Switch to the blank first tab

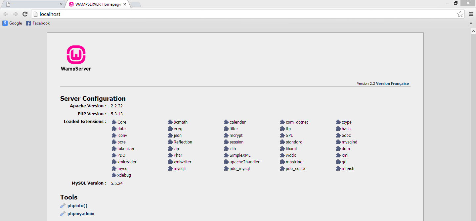pyautogui.click(x=31, y=4)
